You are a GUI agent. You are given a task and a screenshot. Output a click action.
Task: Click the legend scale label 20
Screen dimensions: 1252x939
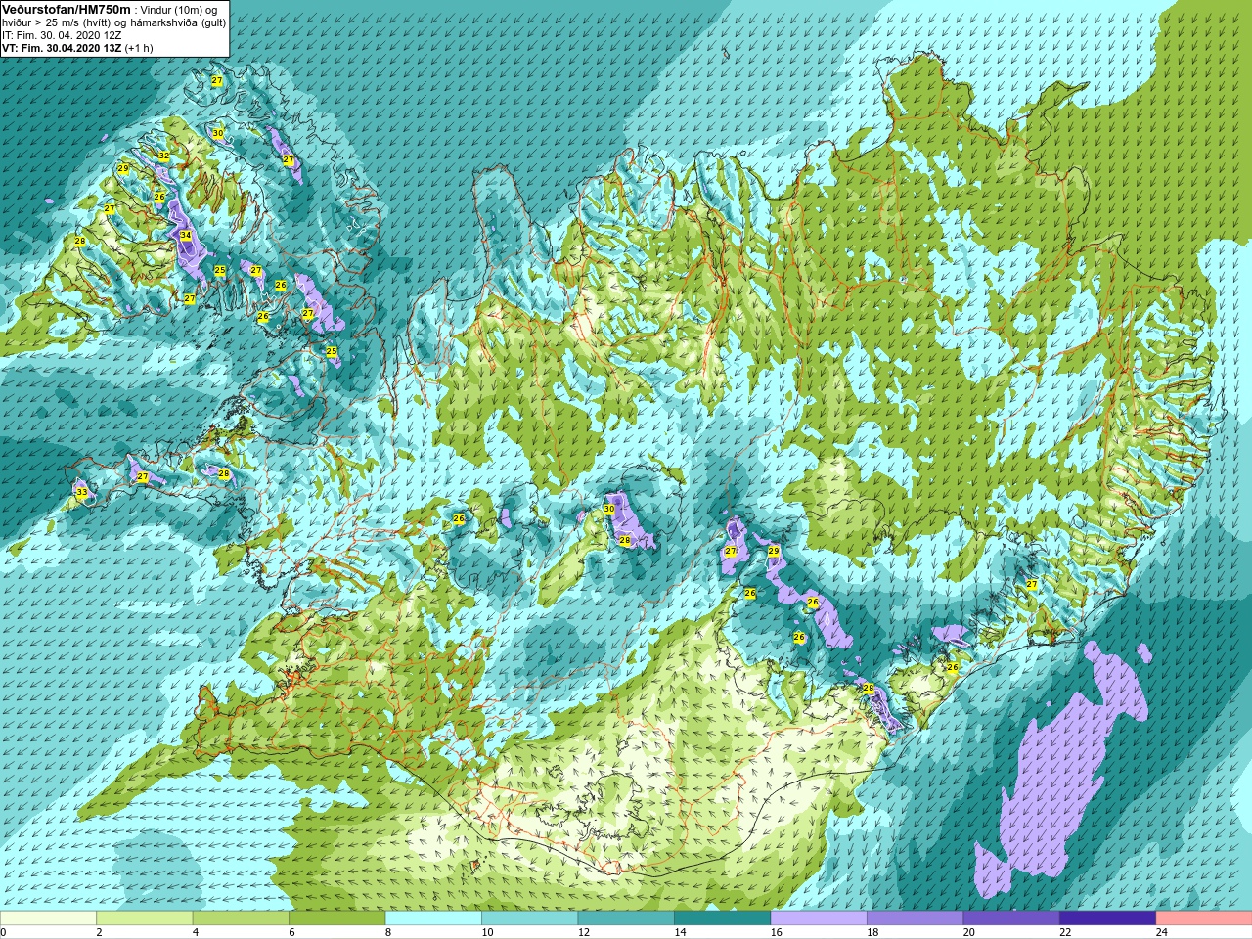pyautogui.click(x=969, y=932)
